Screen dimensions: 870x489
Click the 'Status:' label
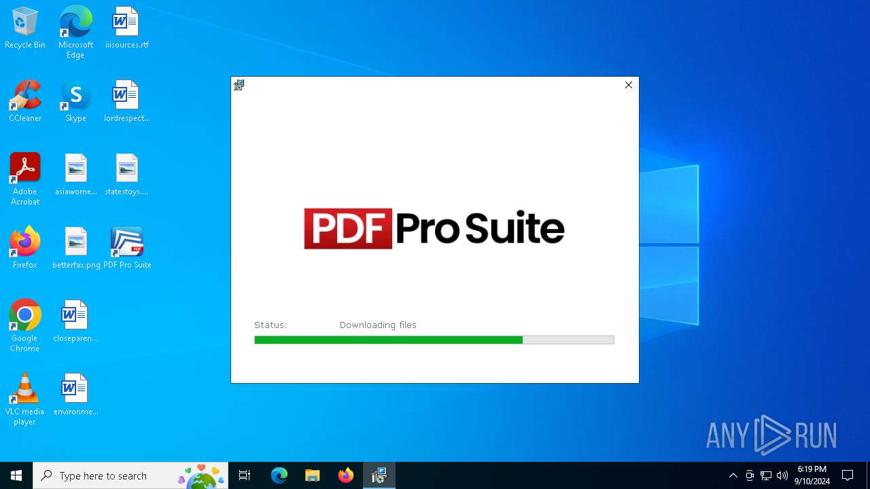click(271, 325)
